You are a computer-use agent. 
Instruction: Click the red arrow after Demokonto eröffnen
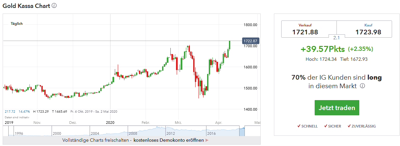point(207,140)
